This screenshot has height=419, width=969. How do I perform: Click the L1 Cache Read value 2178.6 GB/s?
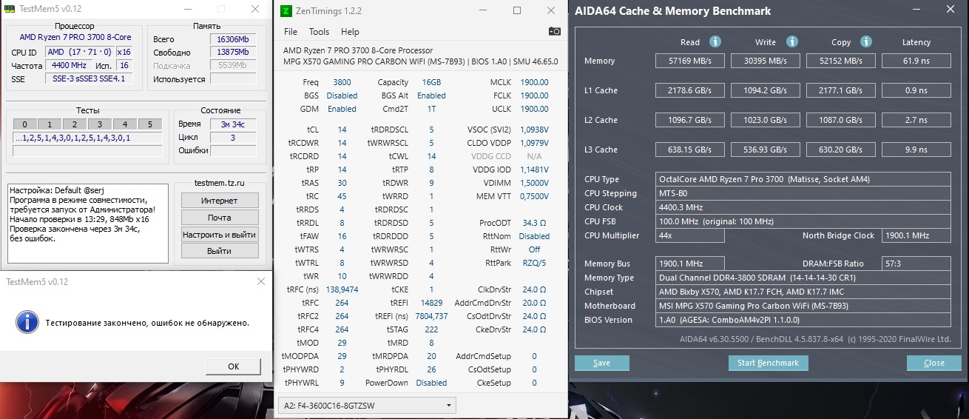691,90
